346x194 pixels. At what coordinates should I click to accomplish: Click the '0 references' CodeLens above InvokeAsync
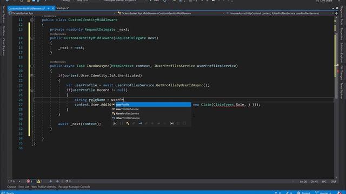click(x=58, y=62)
